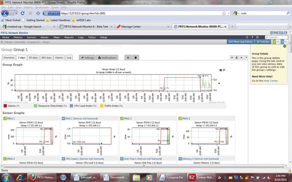Viewport: 292px width, 182px height.
Task: Open the DNS 1 sensor link
Action: [x=82, y=118]
